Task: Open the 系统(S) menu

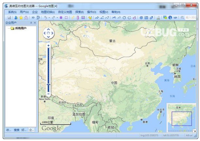Action: click(12, 12)
